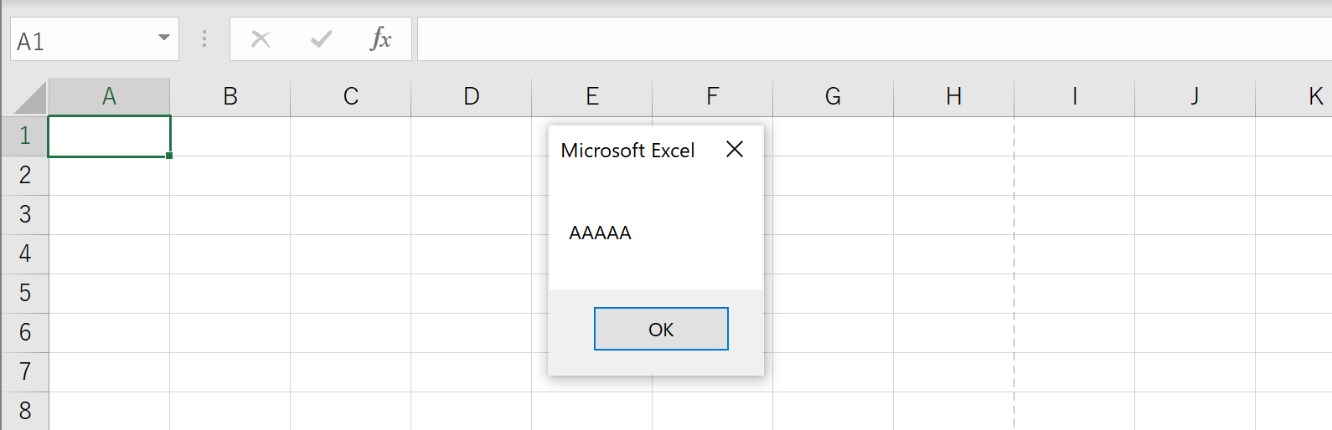Select column D header
Image resolution: width=1332 pixels, height=430 pixels.
(472, 96)
